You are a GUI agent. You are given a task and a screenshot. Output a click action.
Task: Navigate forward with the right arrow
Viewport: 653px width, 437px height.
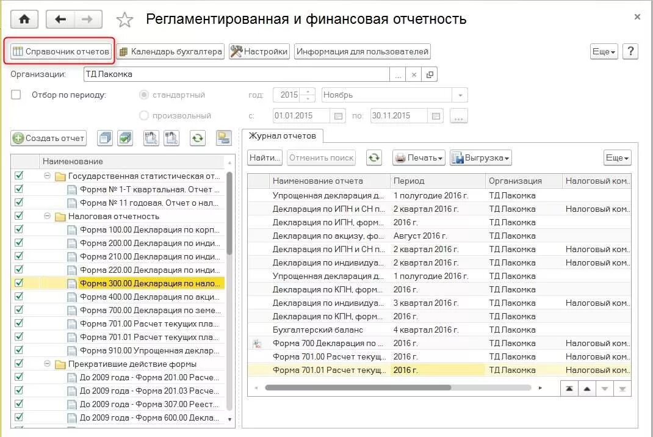coord(88,20)
